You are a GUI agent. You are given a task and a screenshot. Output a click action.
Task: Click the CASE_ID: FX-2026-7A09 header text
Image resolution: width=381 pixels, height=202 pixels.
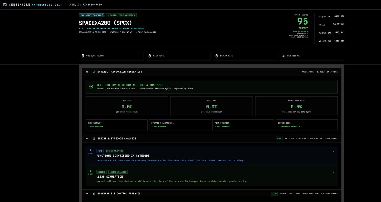pyautogui.click(x=85, y=5)
